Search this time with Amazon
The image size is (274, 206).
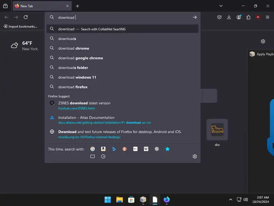103,149
